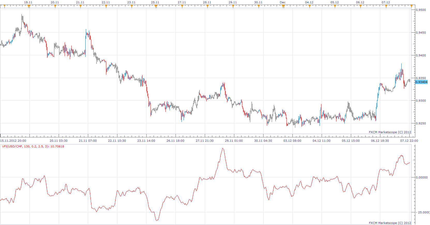Pick the orange day marker for 25.11
The width and height of the screenshot is (430, 225).
[x=156, y=6]
